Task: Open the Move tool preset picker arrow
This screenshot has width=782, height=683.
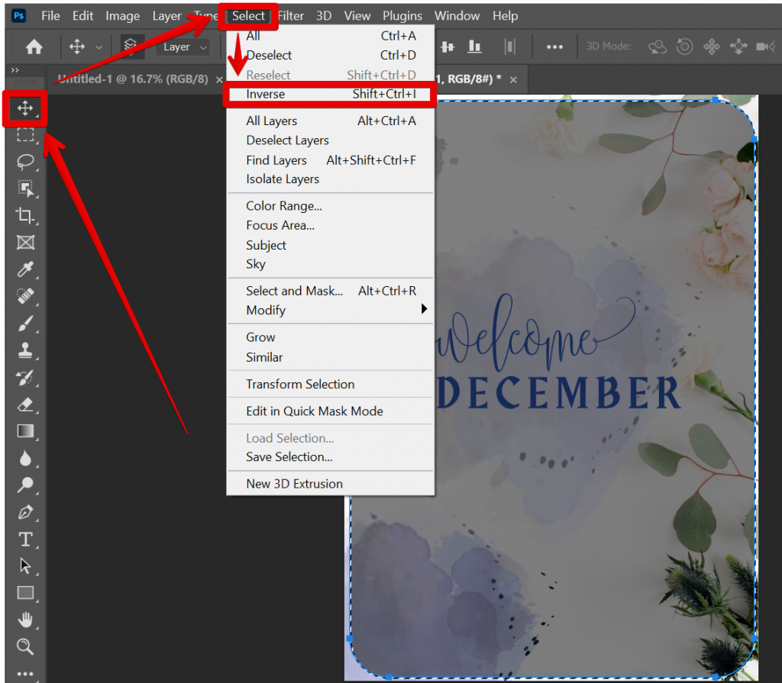Action: [99, 47]
